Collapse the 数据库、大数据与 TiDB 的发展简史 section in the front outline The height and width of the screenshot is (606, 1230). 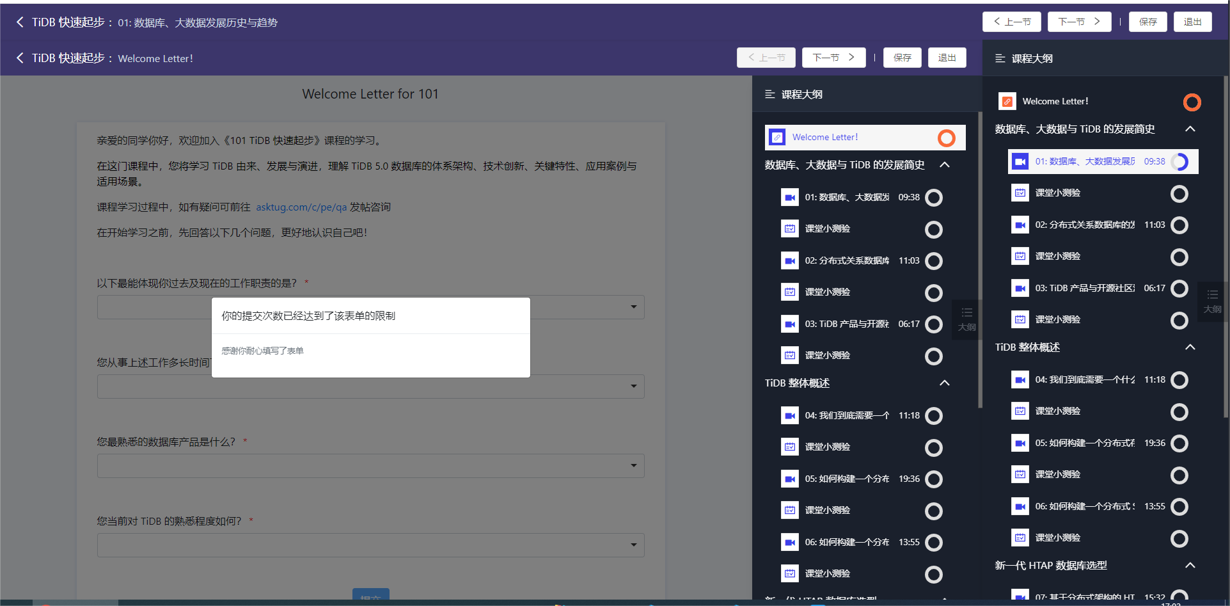click(945, 165)
